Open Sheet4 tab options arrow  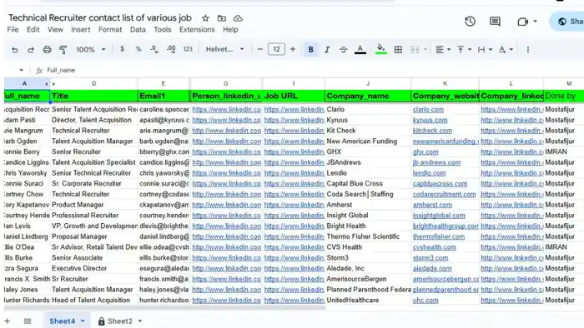point(83,321)
